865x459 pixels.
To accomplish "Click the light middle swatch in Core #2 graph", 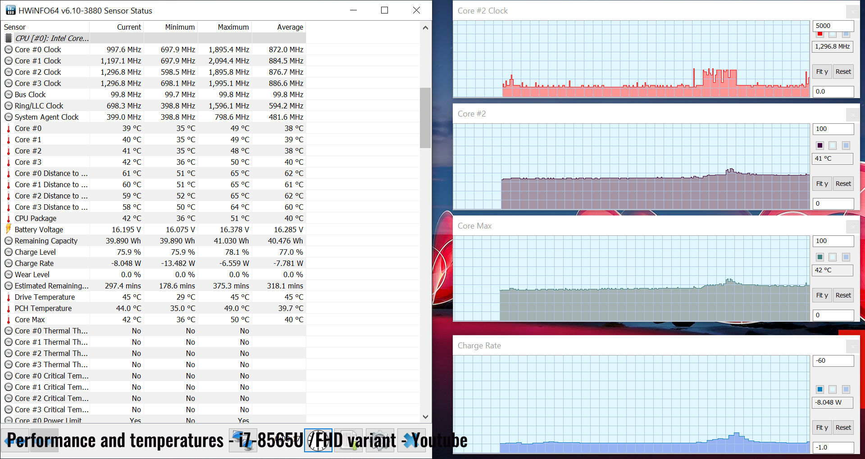I will click(x=833, y=145).
